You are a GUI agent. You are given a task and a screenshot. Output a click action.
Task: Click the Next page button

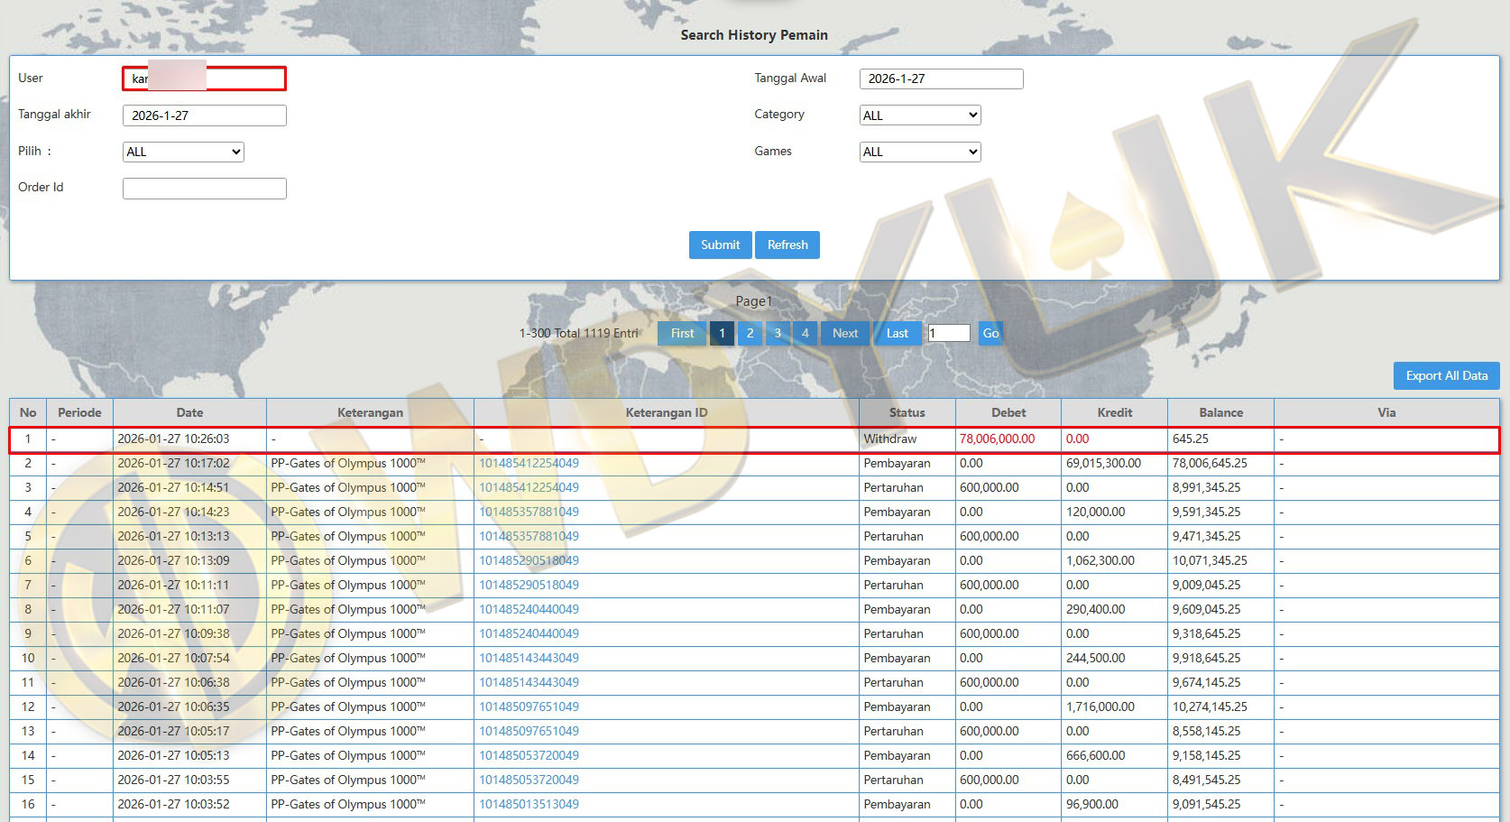[845, 333]
